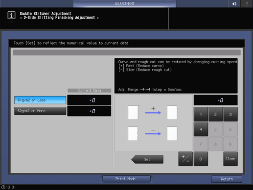253x190 pixels.
Task: Tap keypad number 4
Action: coord(201,129)
